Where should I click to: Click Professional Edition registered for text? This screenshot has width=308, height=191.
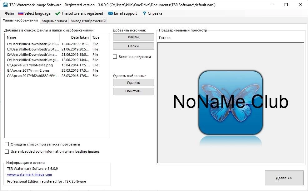(46, 181)
